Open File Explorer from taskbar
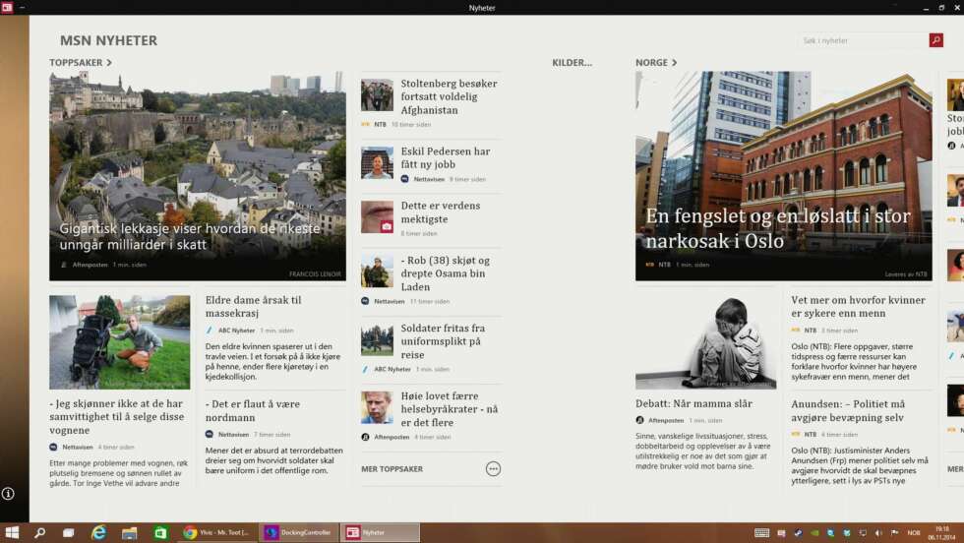This screenshot has width=964, height=543. click(129, 532)
